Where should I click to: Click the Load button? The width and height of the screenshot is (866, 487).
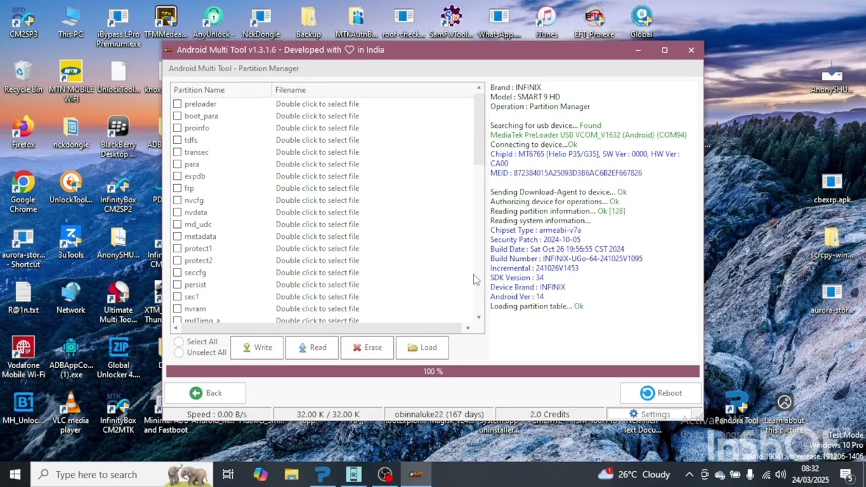point(422,348)
